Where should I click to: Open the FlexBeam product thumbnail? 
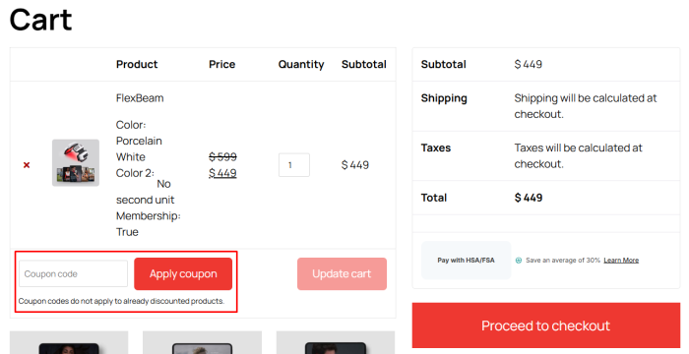(76, 163)
